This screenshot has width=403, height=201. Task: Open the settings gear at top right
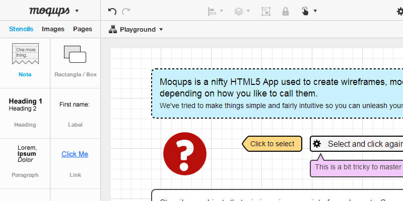[x=400, y=11]
